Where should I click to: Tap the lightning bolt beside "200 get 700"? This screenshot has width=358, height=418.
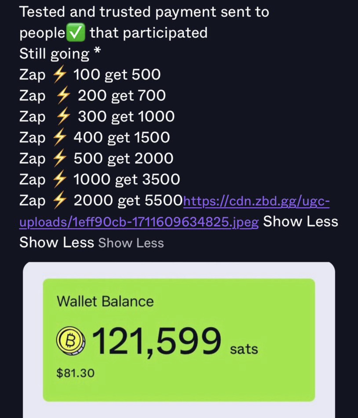[x=63, y=96]
